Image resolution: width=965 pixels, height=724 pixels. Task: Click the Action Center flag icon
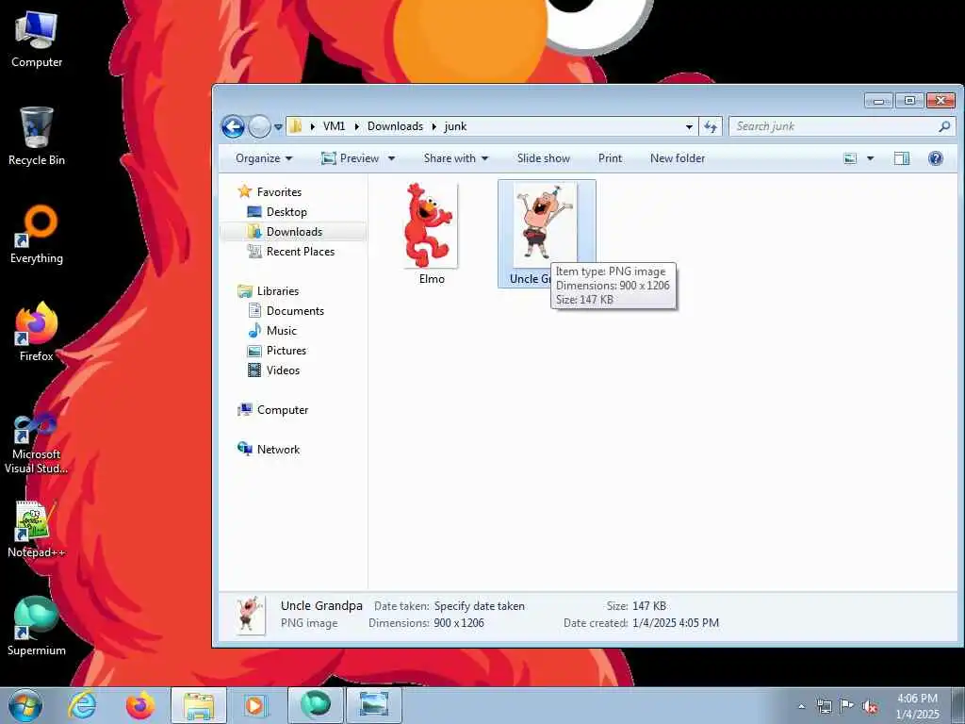847,706
